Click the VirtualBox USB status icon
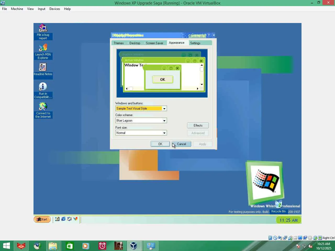The width and height of the screenshot is (335, 251). (x=290, y=238)
